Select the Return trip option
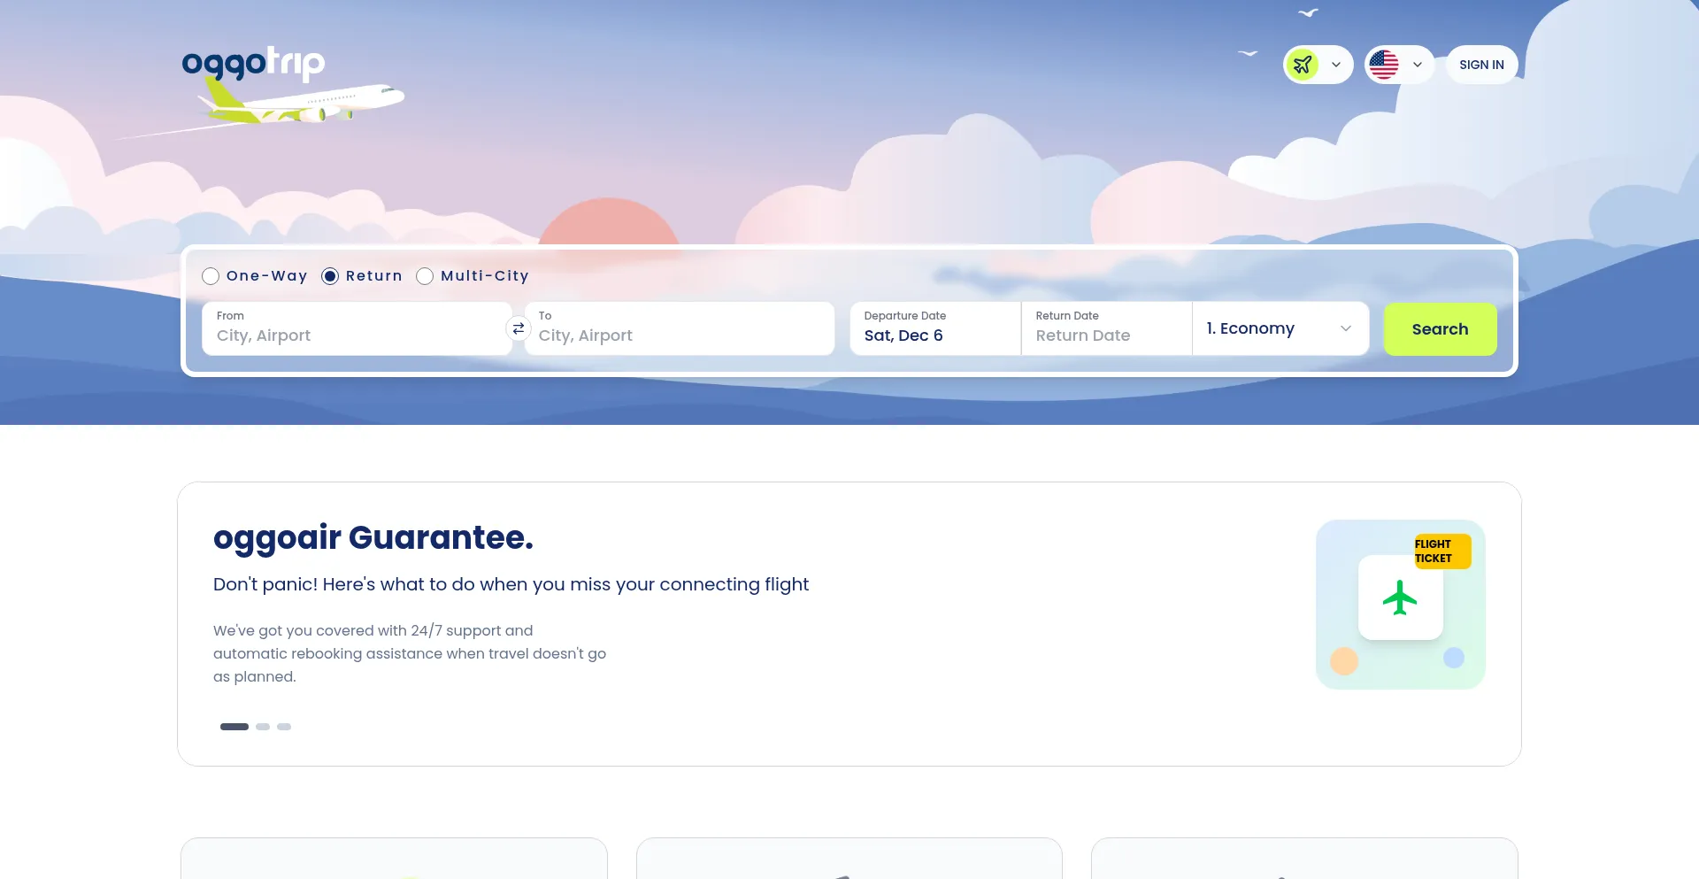1699x879 pixels. pos(362,276)
